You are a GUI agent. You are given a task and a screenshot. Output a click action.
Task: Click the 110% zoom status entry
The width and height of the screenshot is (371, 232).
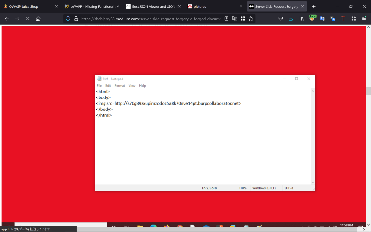click(x=243, y=188)
